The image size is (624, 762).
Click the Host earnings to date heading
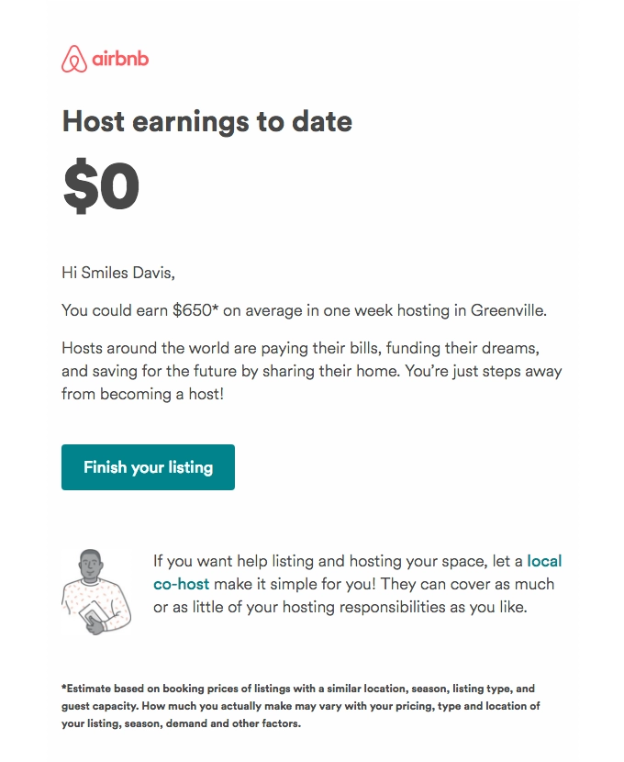(x=206, y=122)
